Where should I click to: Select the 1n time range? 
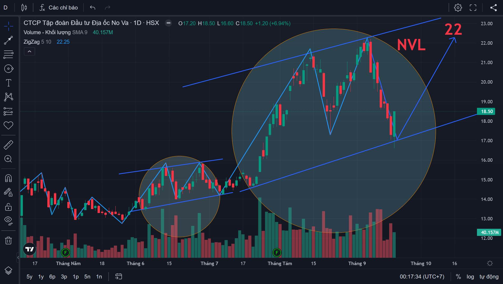click(x=99, y=277)
